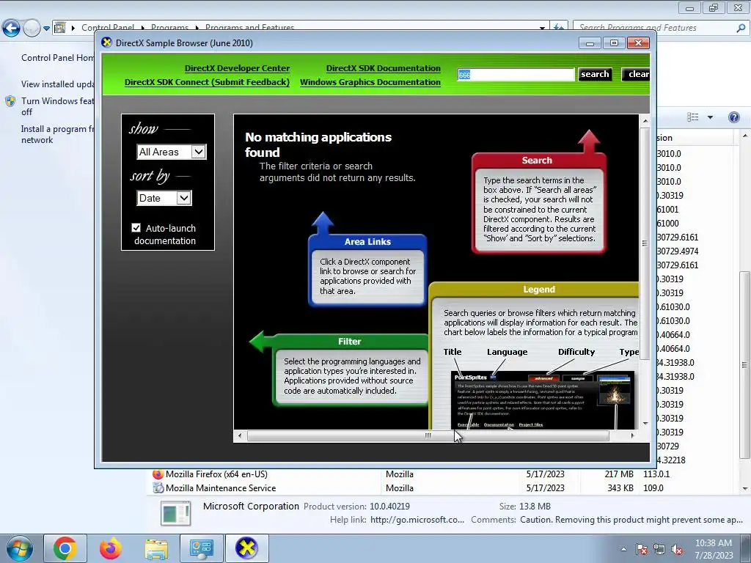Screen dimensions: 751x563
Task: Click the volume tray icon
Action: 677,549
